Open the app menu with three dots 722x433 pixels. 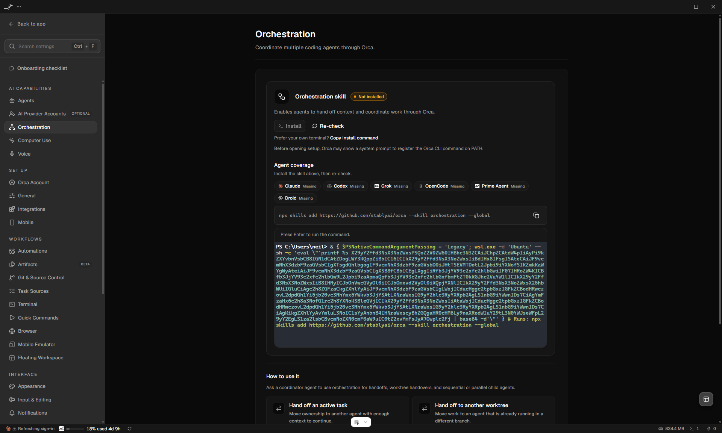[x=19, y=7]
